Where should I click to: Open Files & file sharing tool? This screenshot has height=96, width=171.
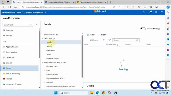point(20,74)
